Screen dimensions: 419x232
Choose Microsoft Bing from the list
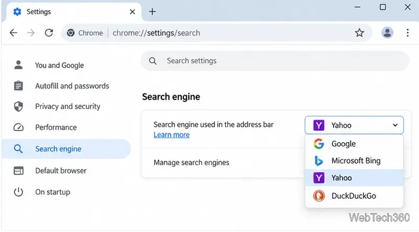click(354, 161)
